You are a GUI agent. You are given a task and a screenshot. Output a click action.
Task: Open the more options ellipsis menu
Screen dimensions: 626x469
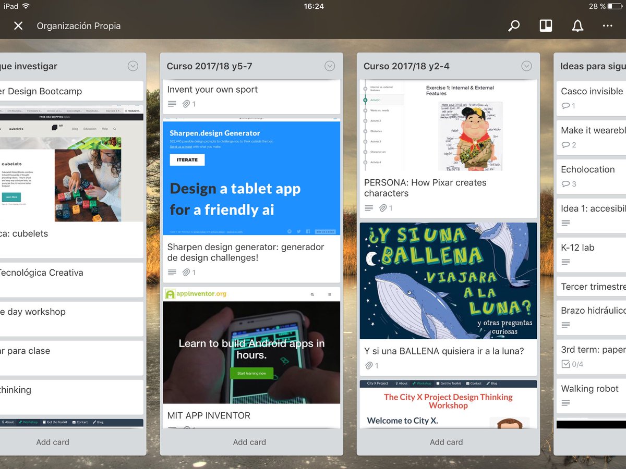coord(608,26)
